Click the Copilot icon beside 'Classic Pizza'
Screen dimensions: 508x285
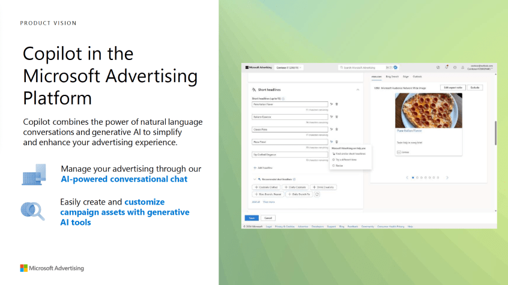coord(331,129)
